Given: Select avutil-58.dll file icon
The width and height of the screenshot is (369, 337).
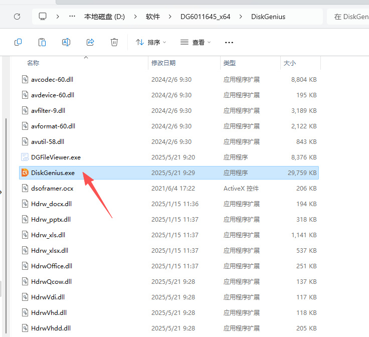Looking at the screenshot, I should 25,141.
